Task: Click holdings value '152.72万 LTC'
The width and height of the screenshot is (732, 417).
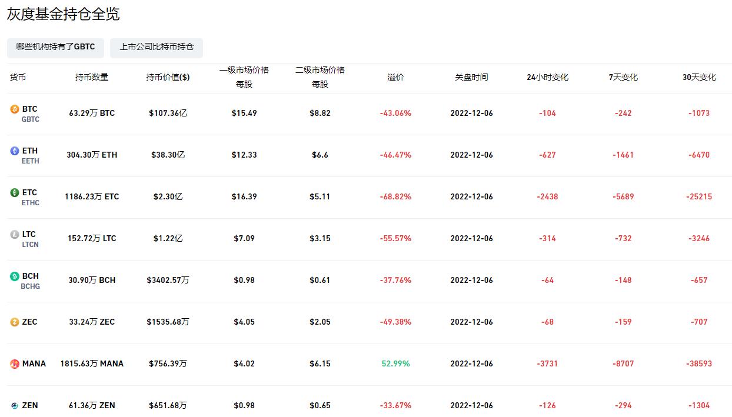Action: 92,238
